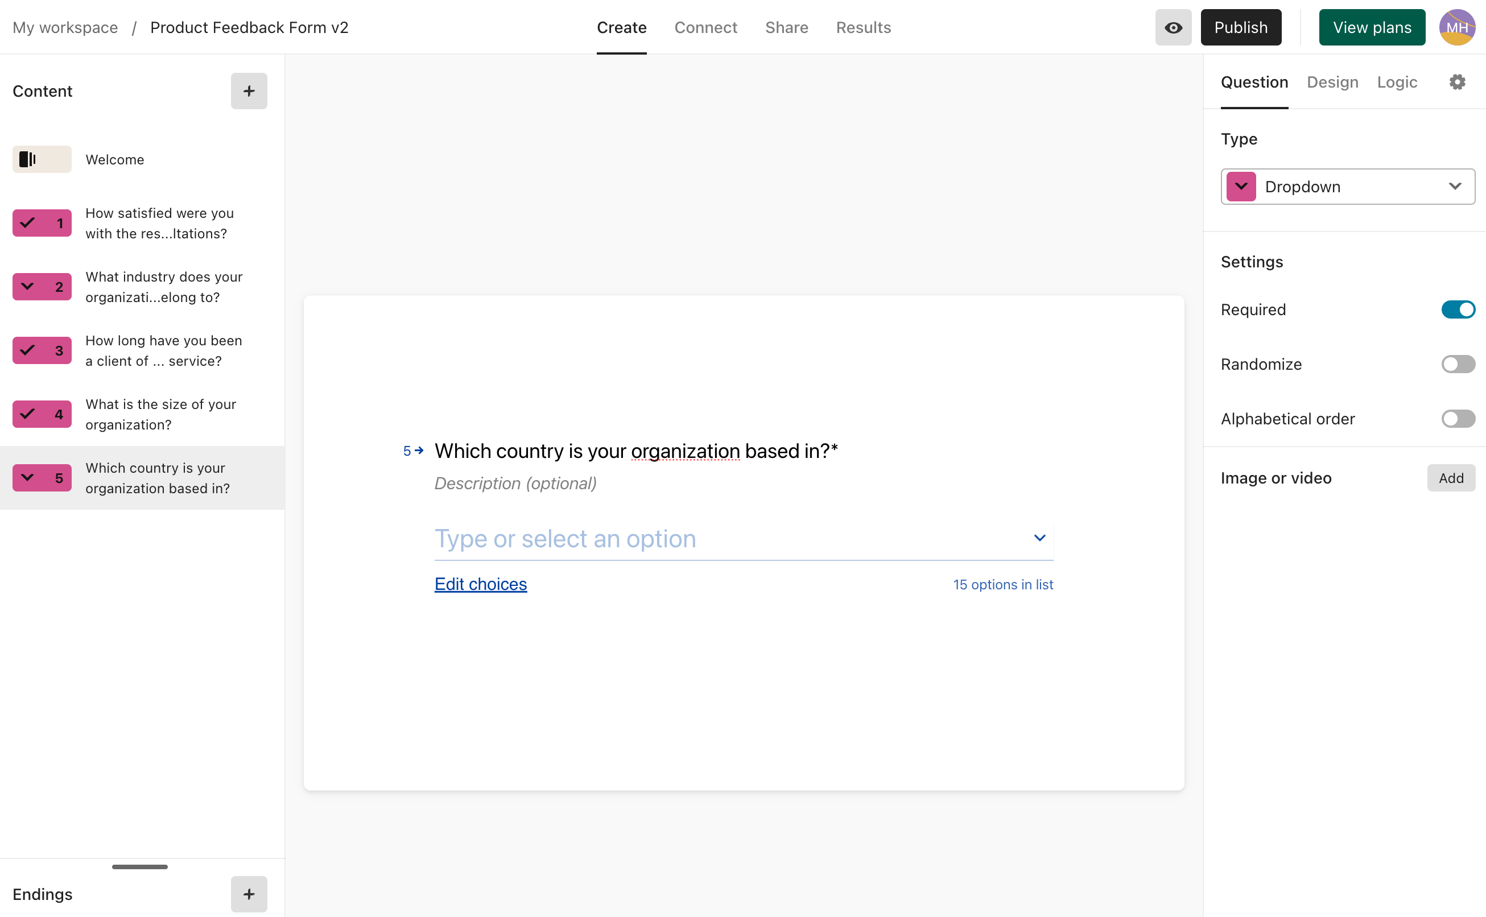
Task: Click the Edit choices link
Action: click(x=480, y=584)
